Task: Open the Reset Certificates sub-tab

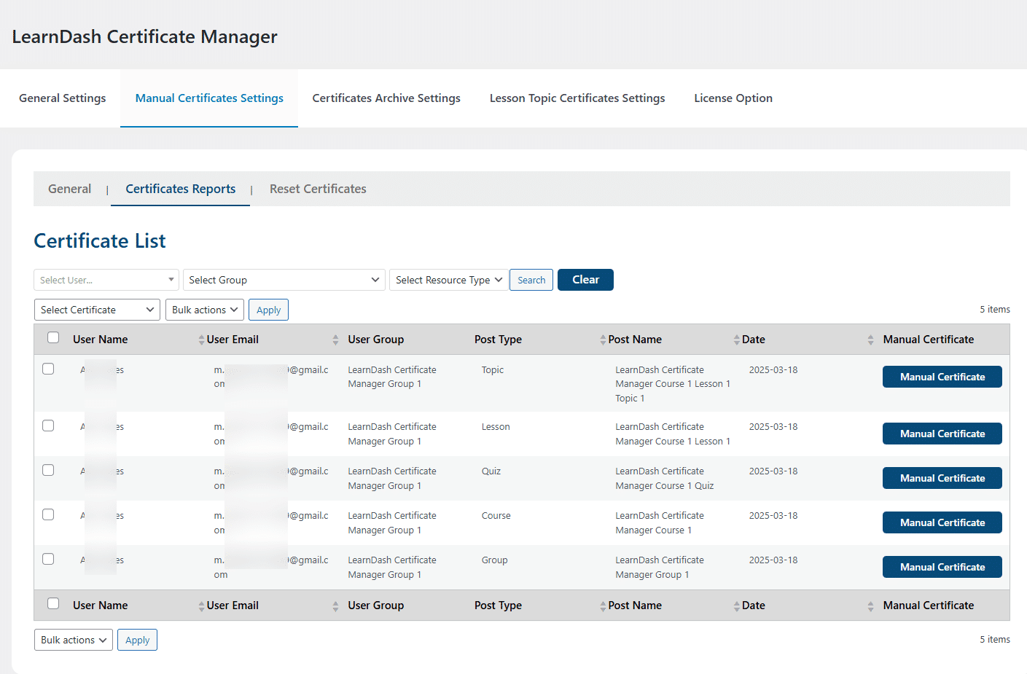Action: (318, 189)
